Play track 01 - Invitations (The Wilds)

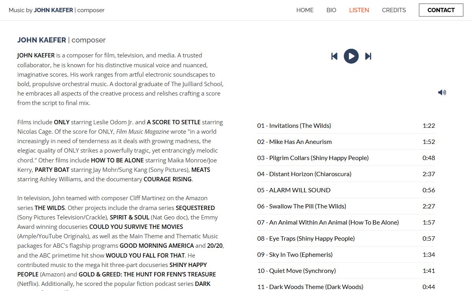pos(346,126)
